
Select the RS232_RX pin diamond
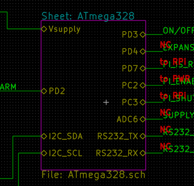[x=143, y=153]
